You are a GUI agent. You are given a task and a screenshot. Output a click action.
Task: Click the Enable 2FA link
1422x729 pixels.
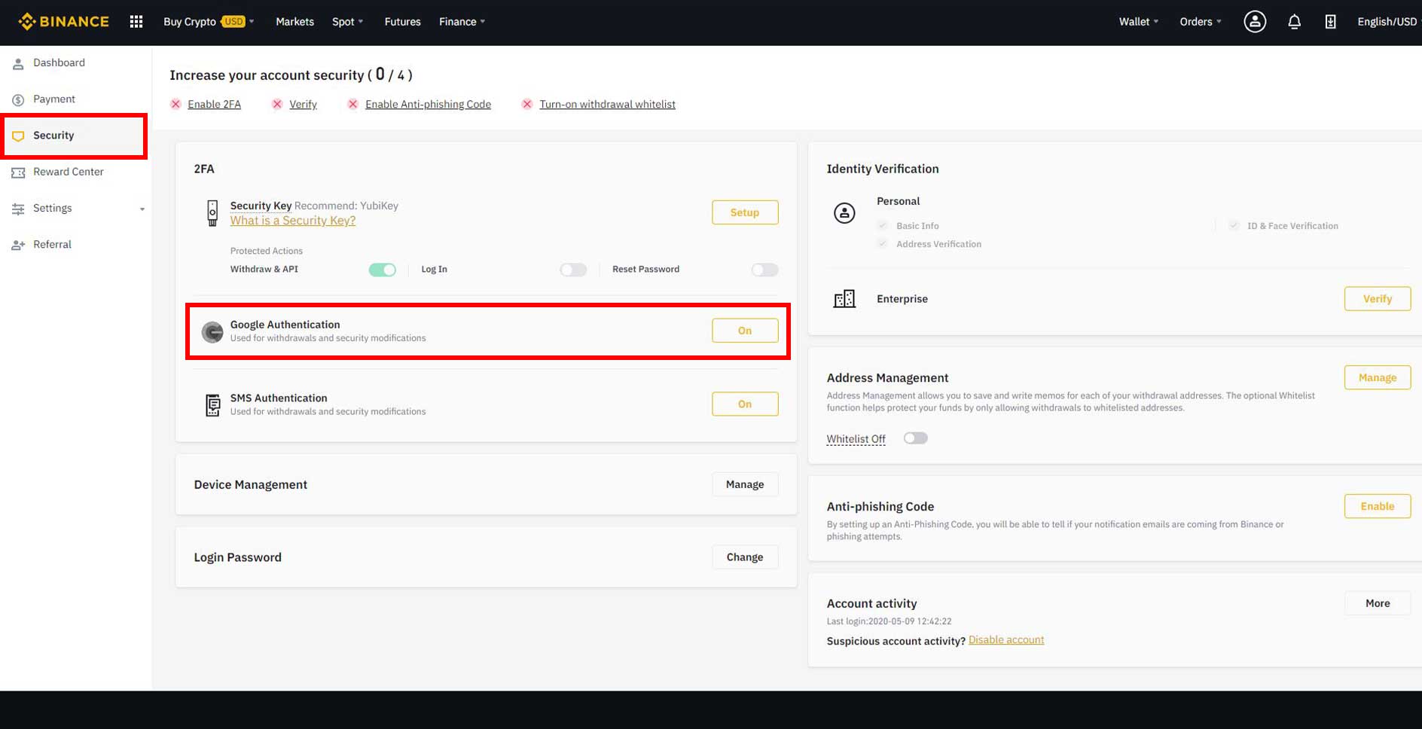(x=214, y=105)
